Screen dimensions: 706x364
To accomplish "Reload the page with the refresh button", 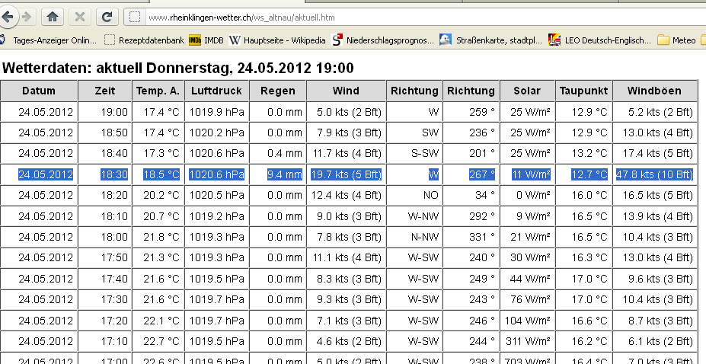I will 107,17.
